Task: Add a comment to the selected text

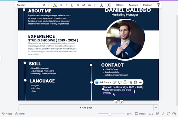Action: (x=120, y=82)
